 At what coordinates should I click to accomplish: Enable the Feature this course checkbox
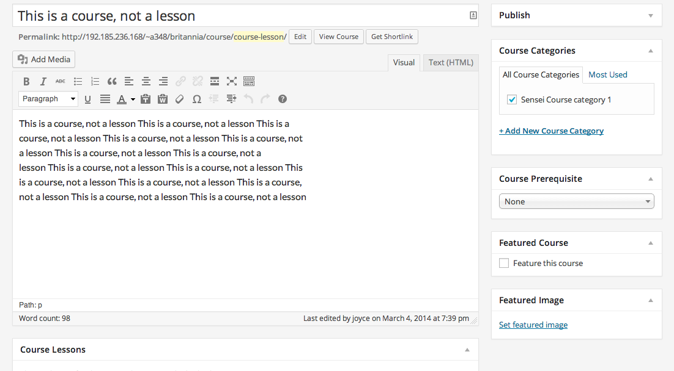point(504,264)
